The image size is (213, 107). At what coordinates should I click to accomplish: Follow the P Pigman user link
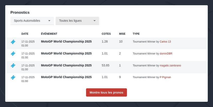pyautogui.click(x=165, y=77)
